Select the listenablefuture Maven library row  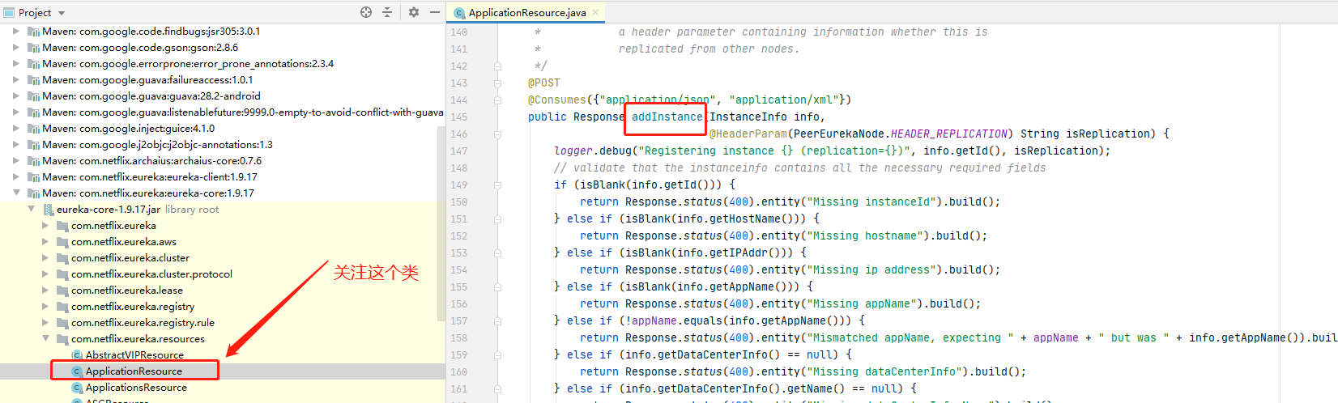click(x=223, y=112)
